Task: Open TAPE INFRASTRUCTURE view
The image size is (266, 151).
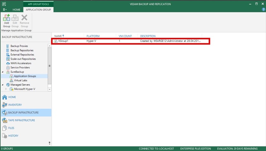Action: click(21, 120)
